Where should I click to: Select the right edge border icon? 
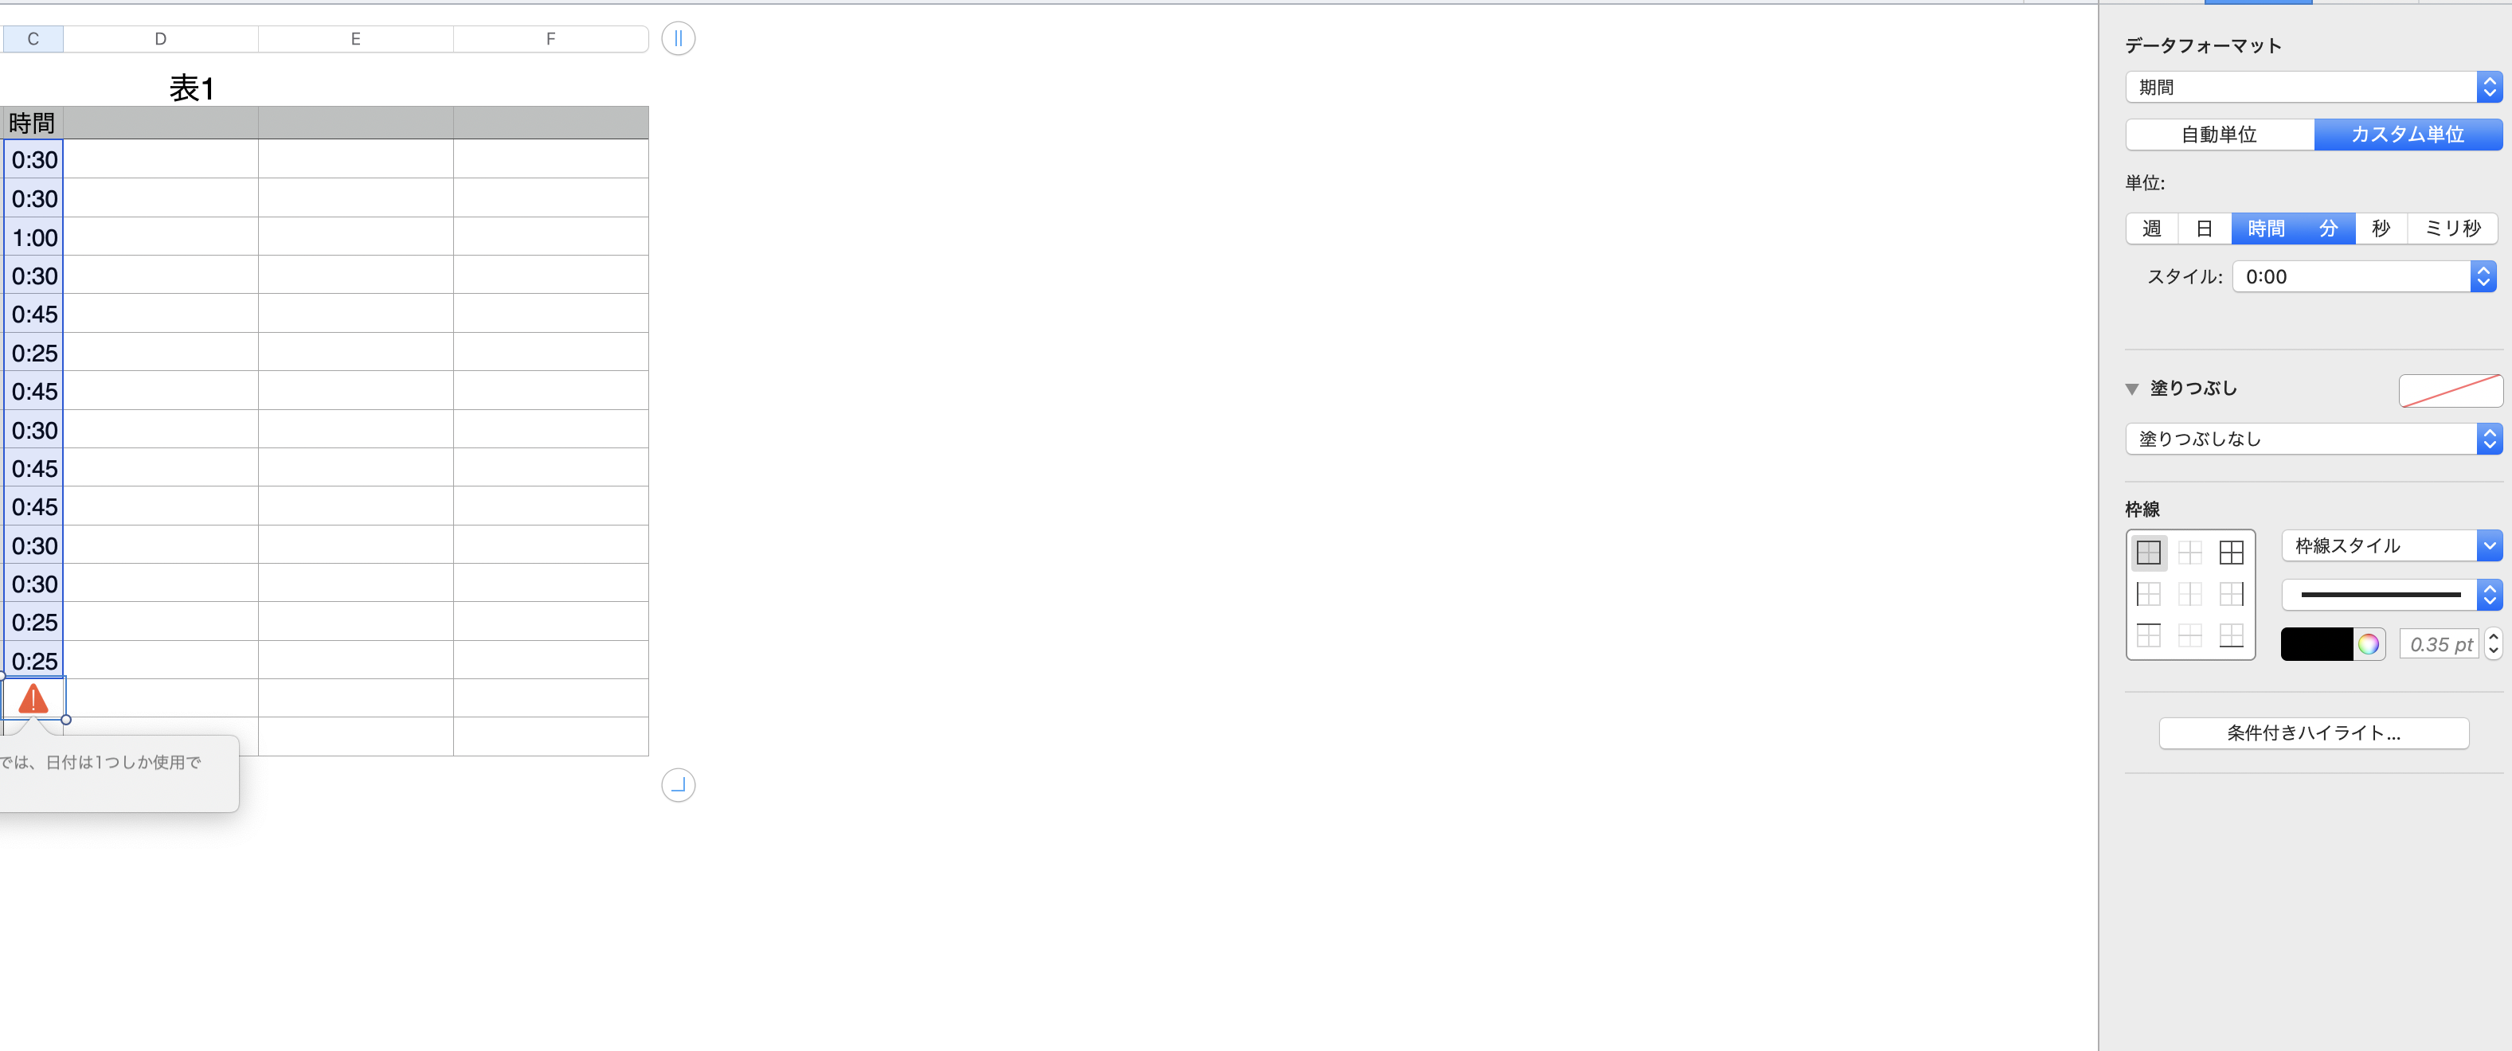tap(2231, 594)
